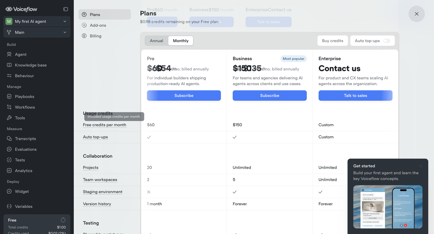Open the Get started preview thumbnail
This screenshot has height=234, width=434.
coord(388,207)
